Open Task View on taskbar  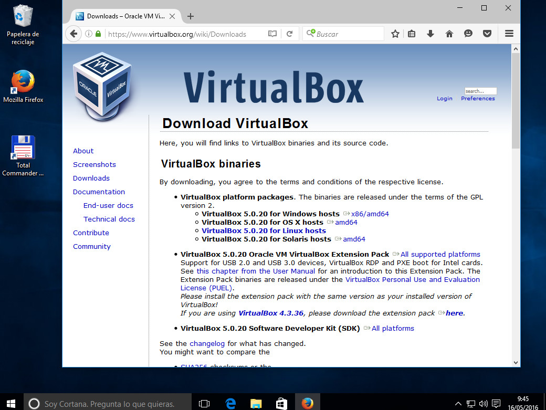[204, 403]
